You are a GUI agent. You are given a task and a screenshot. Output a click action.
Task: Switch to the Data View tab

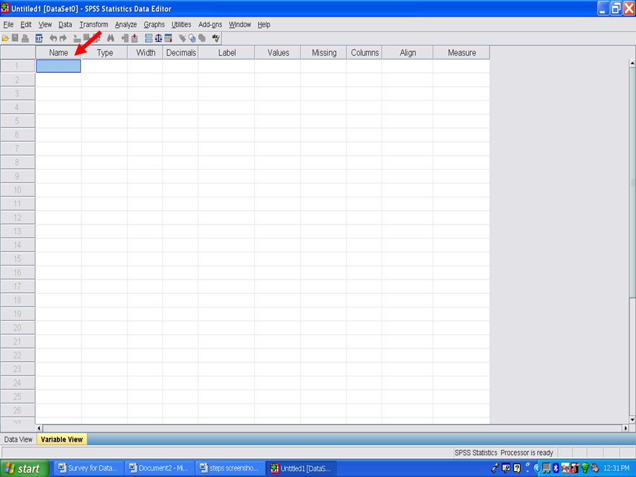pyautogui.click(x=18, y=439)
